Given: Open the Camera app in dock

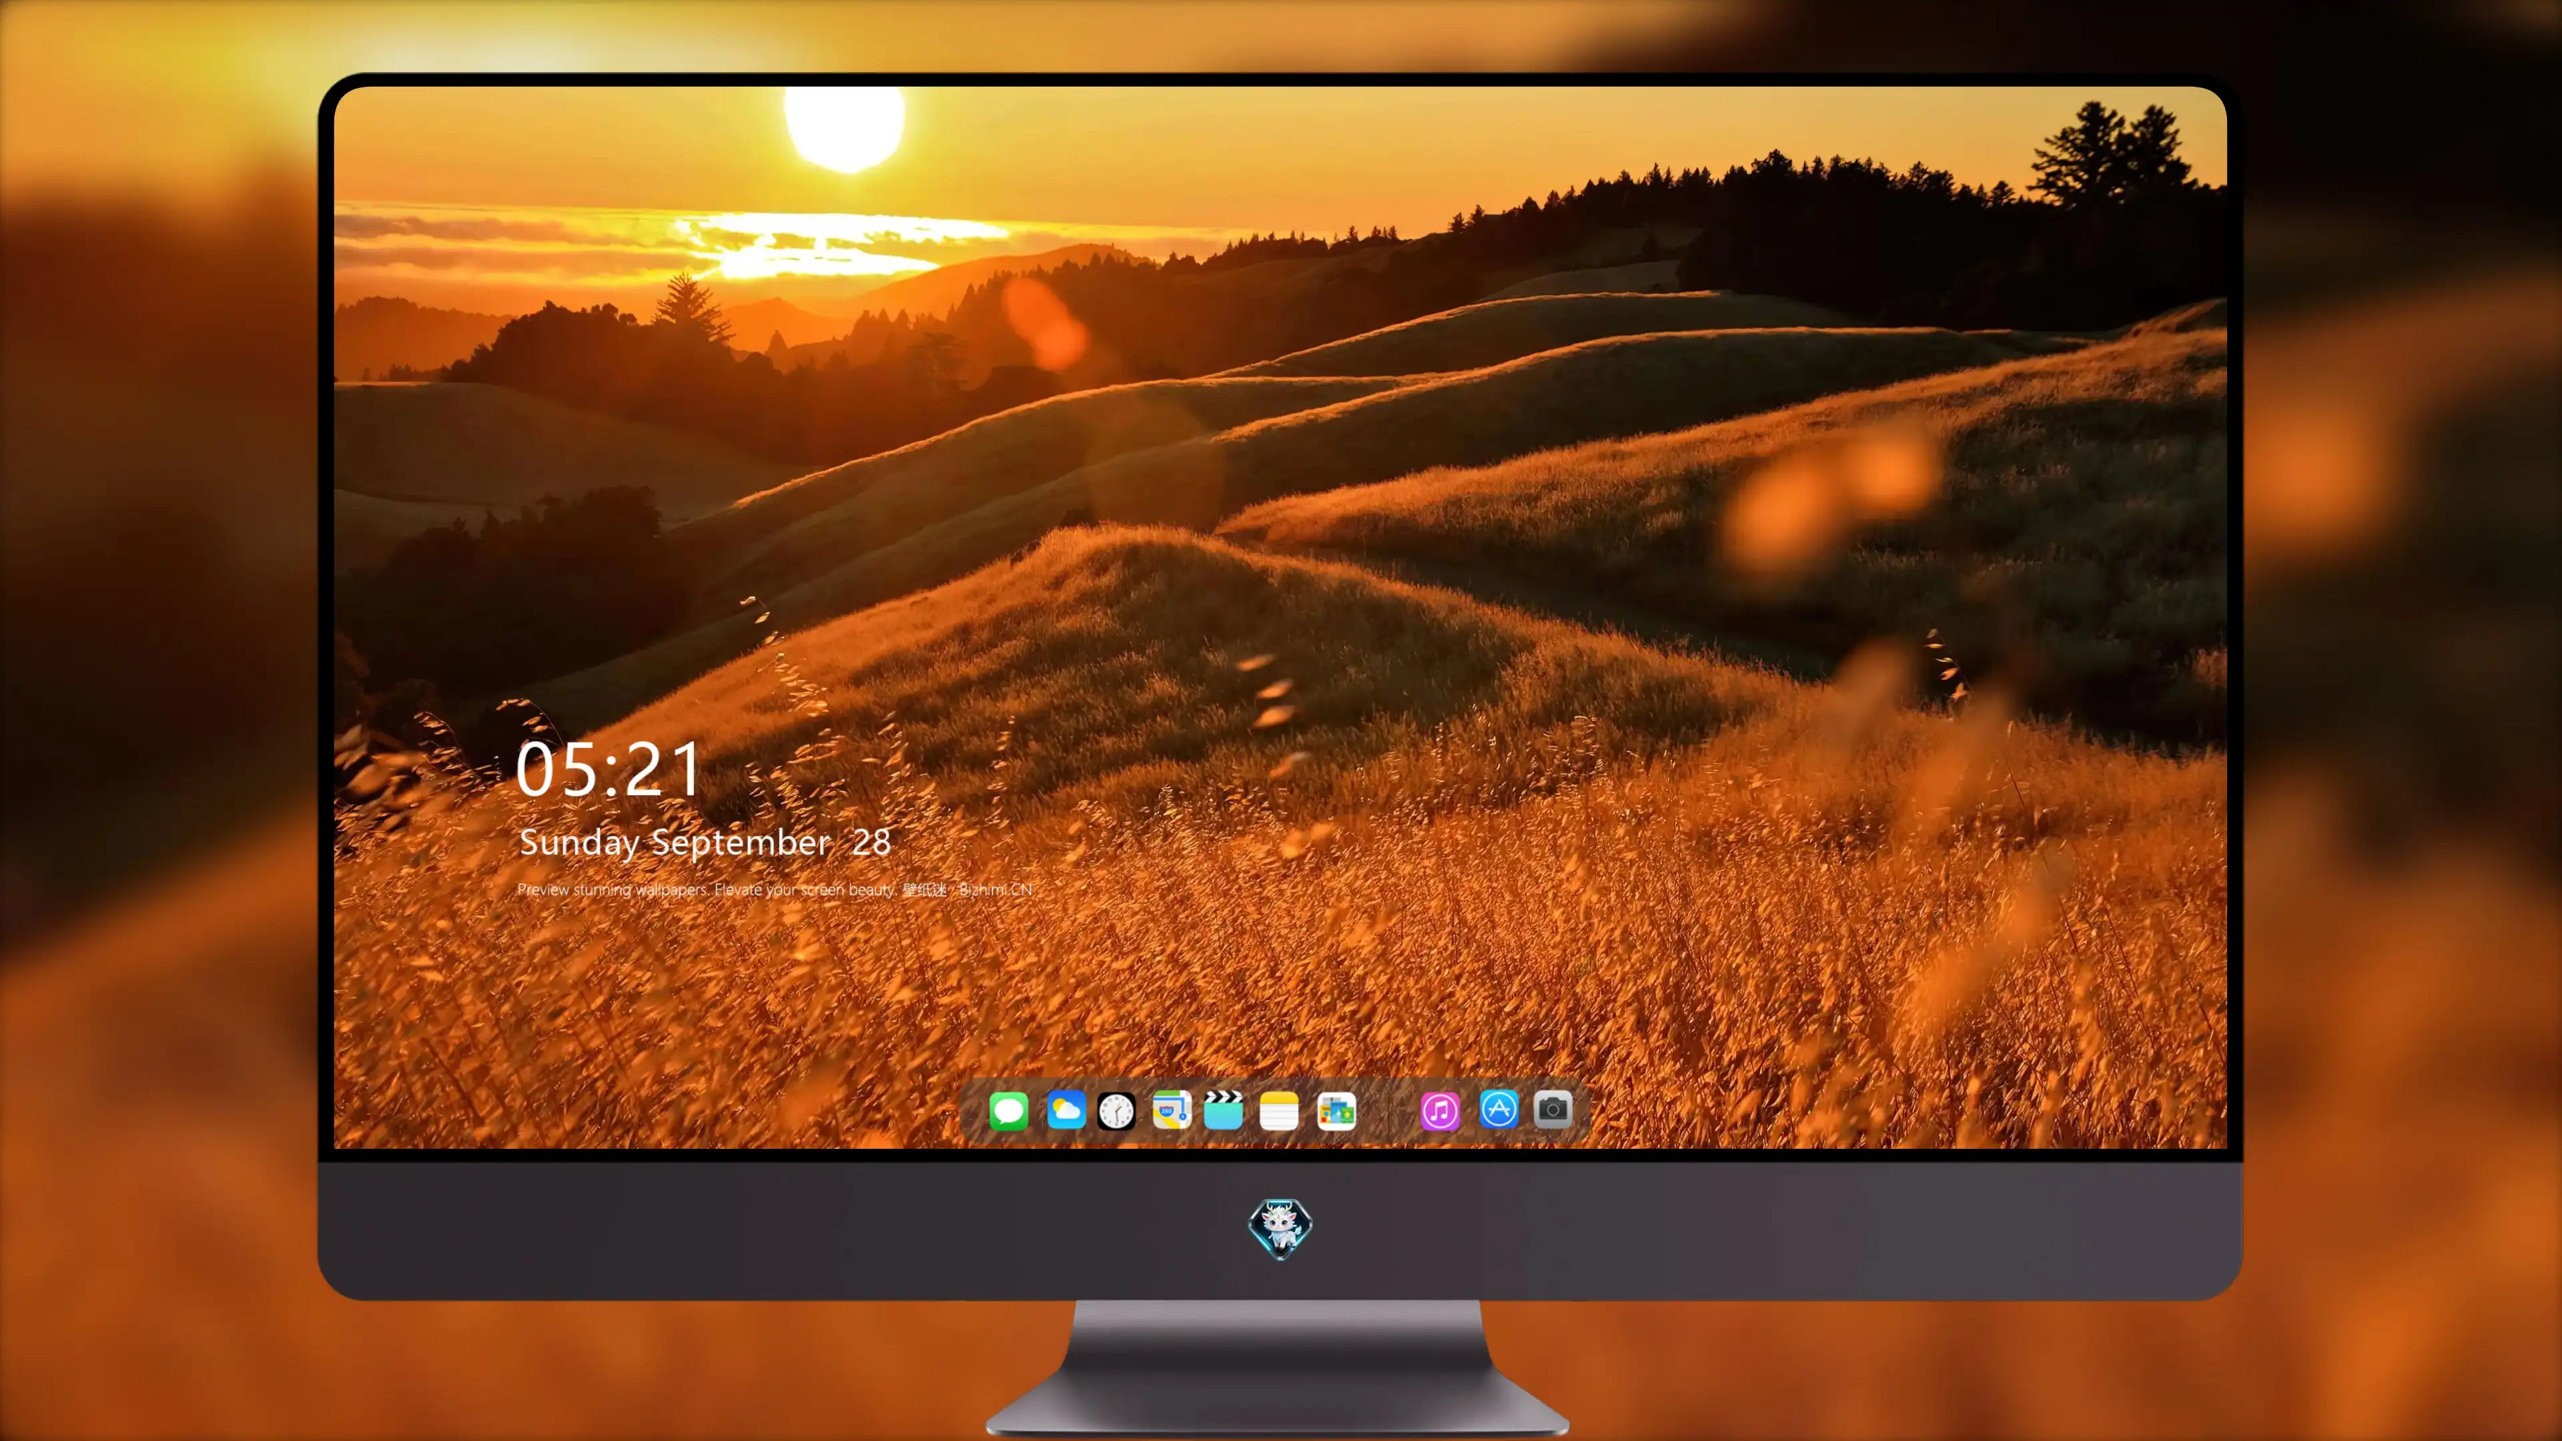Looking at the screenshot, I should point(1553,1109).
